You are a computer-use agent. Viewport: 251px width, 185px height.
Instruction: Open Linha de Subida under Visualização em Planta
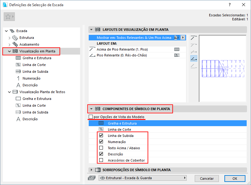click(x=35, y=72)
